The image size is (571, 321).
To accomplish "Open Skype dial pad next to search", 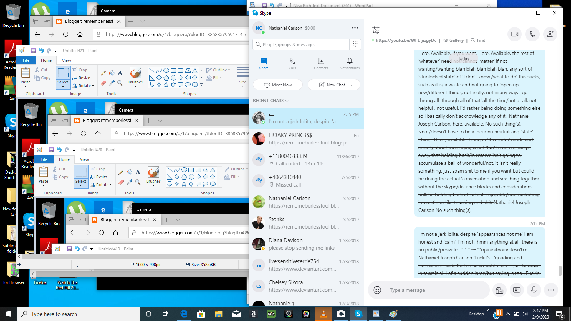I will [355, 44].
